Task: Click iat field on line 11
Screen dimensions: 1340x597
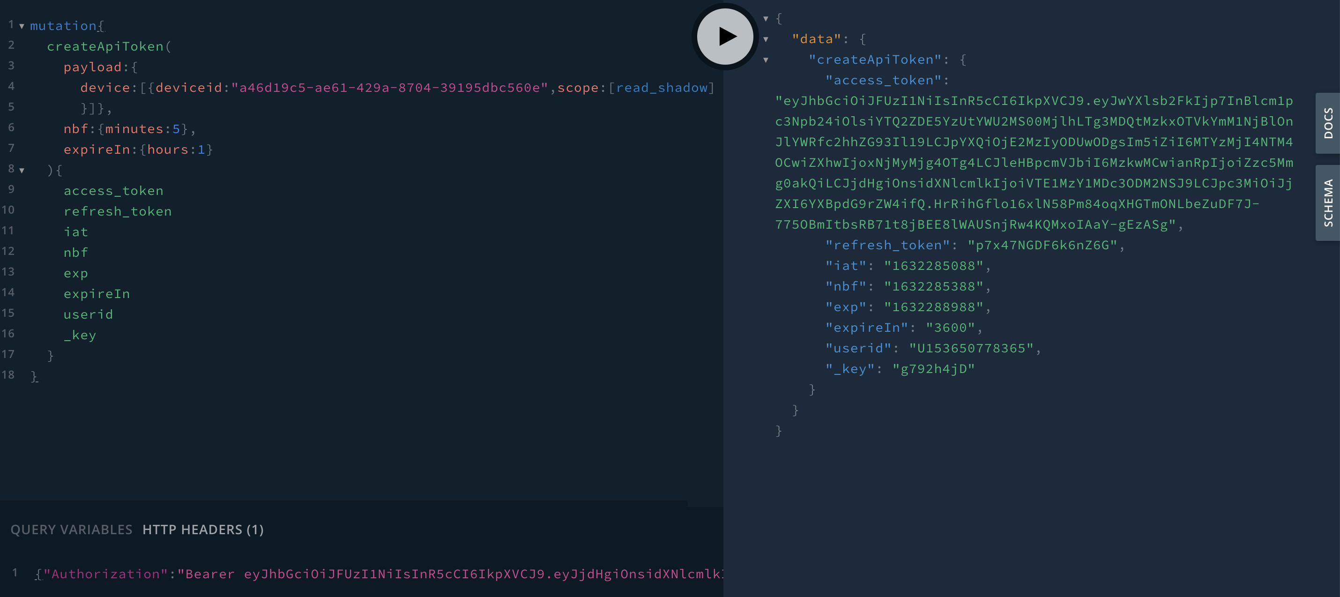Action: 76,232
